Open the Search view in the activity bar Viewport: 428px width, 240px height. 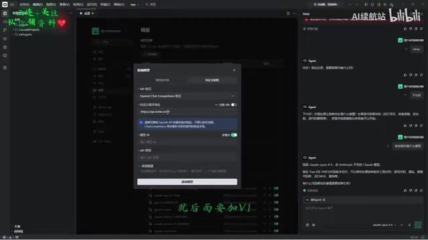5,22
